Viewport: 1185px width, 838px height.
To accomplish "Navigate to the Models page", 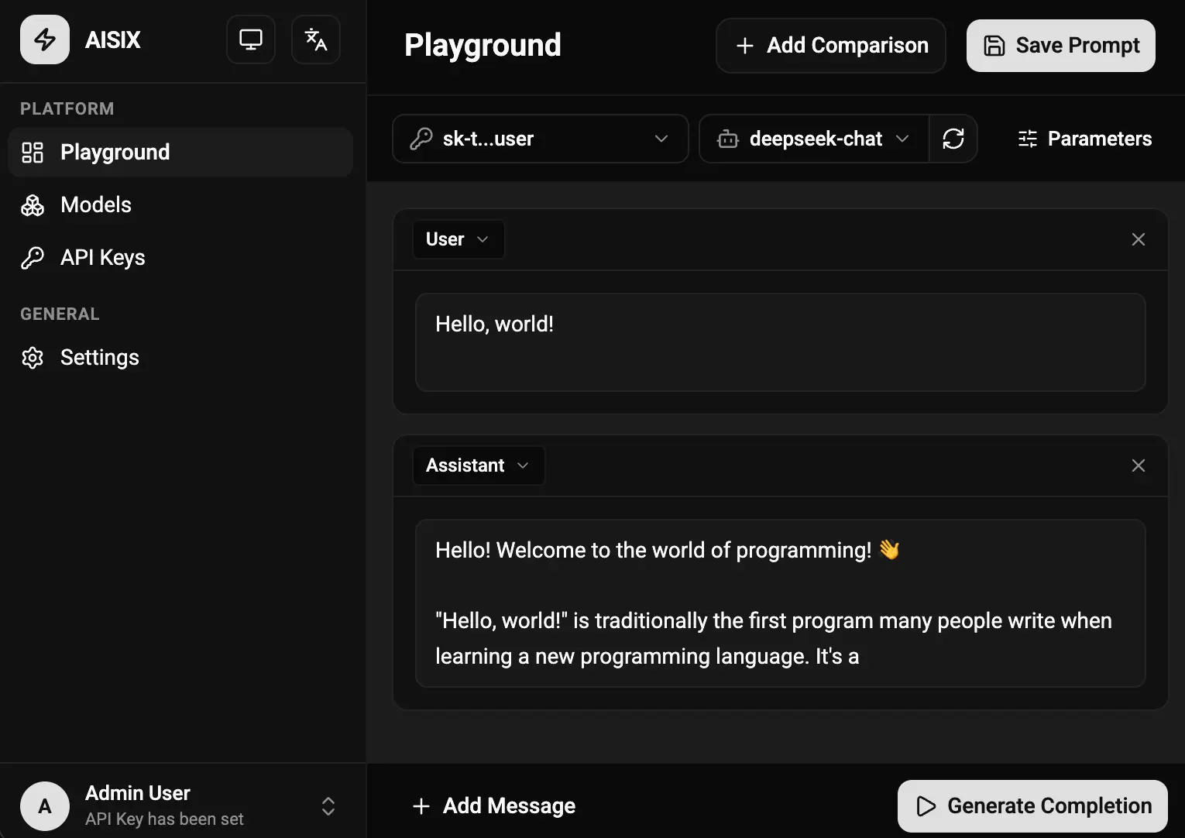I will pyautogui.click(x=95, y=204).
